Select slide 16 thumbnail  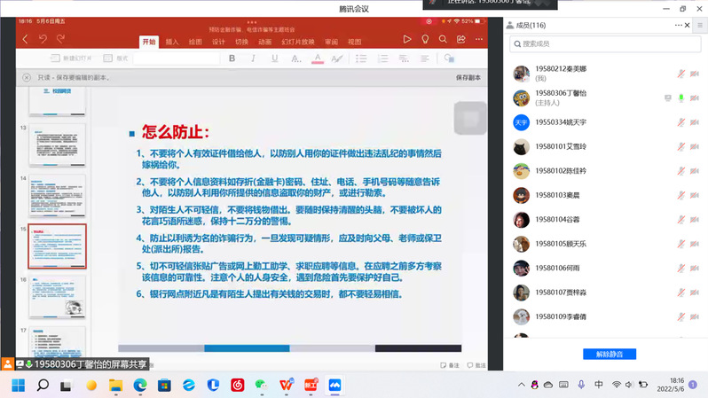point(57,297)
